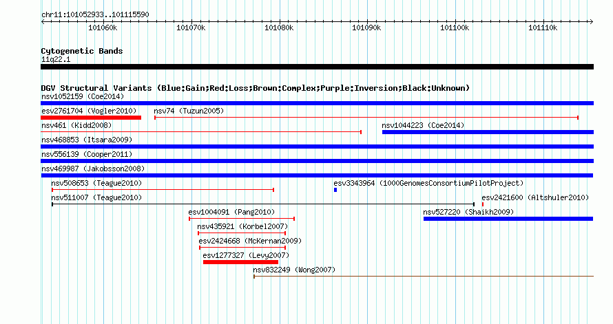Click the nsv511007 (Teague2010) label
613x324 pixels.
(x=96, y=197)
